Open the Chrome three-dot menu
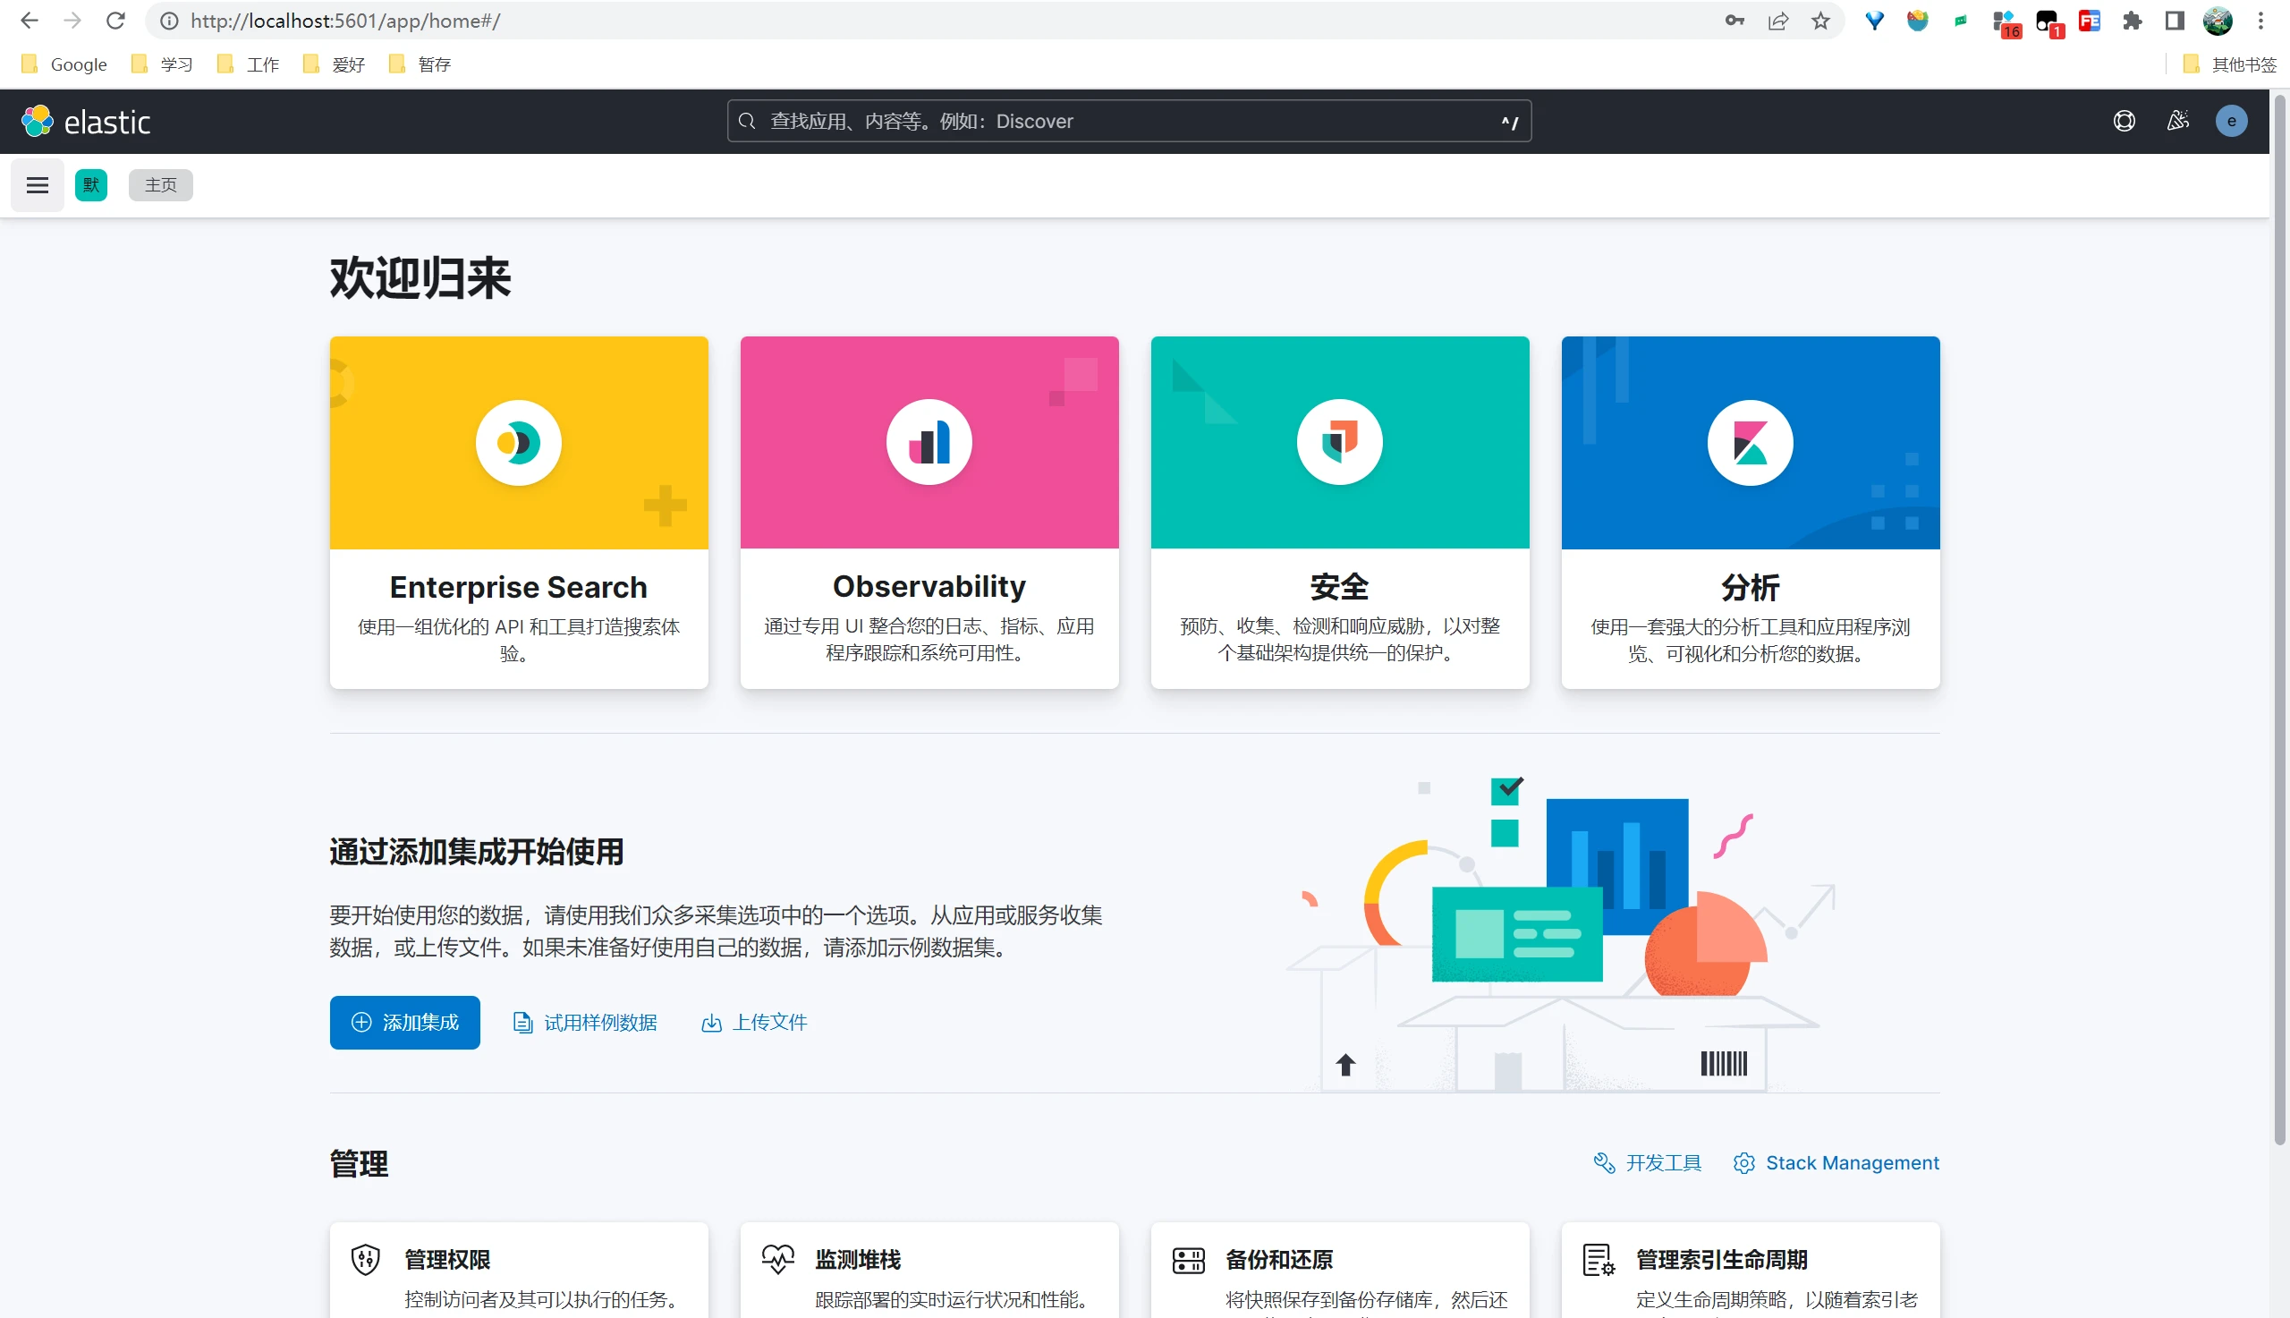Viewport: 2290px width, 1318px height. tap(2260, 20)
